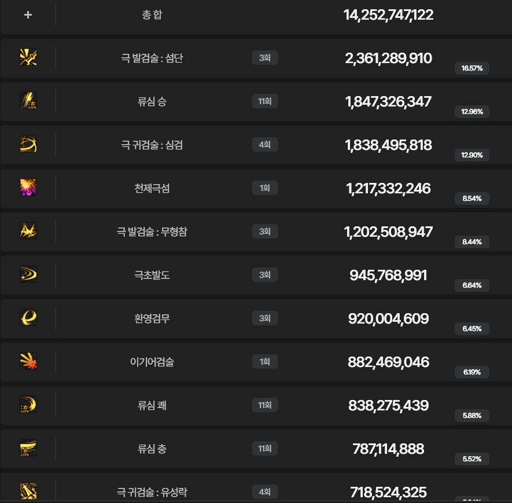
Task: Click the 극 발검술 : 무형참 skill icon
Action: pos(28,232)
